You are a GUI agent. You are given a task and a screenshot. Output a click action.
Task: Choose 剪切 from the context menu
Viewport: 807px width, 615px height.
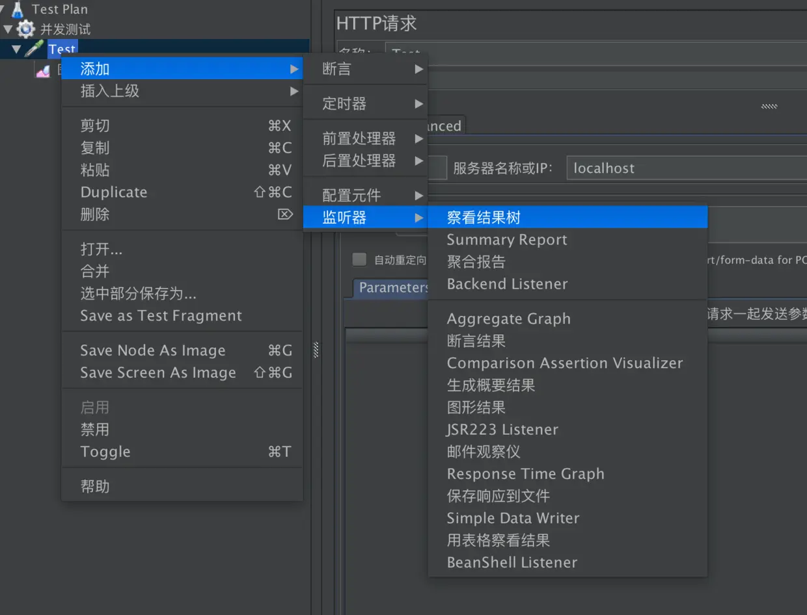[x=182, y=125]
